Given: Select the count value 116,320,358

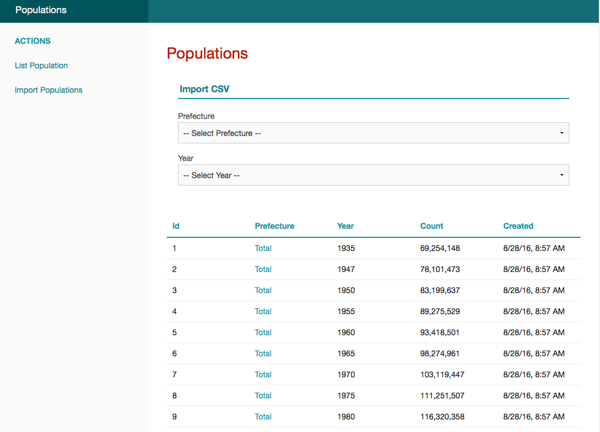Looking at the screenshot, I should pyautogui.click(x=442, y=417).
